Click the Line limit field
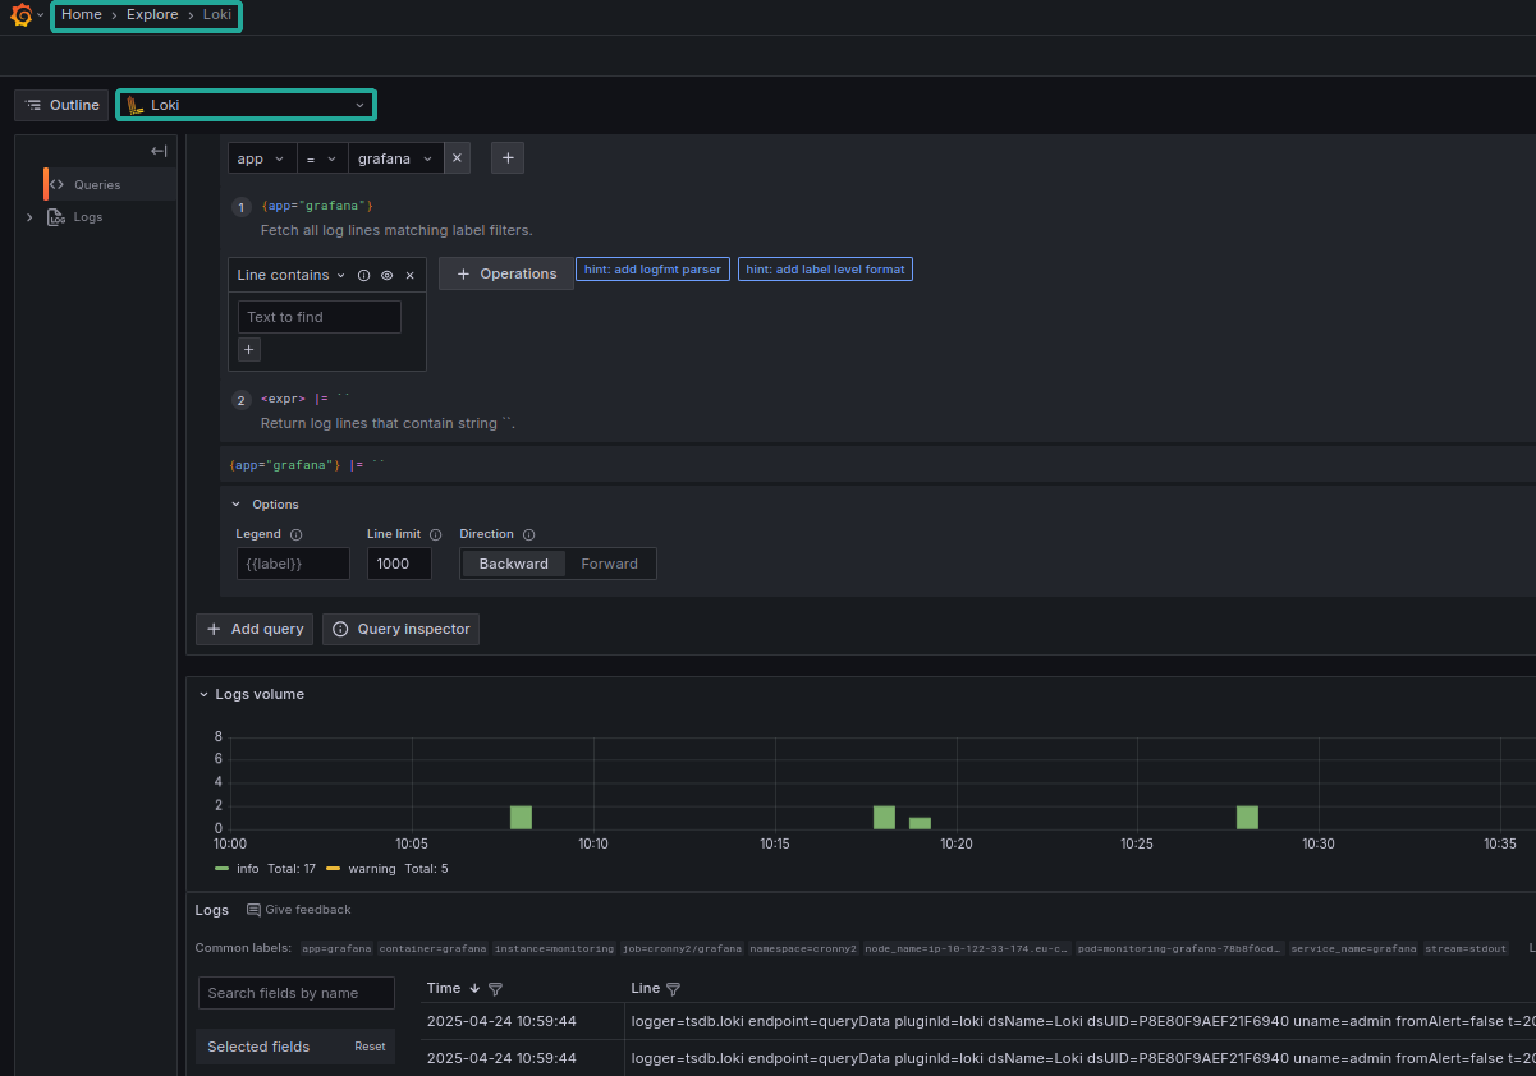Image resolution: width=1536 pixels, height=1076 pixels. 399,564
